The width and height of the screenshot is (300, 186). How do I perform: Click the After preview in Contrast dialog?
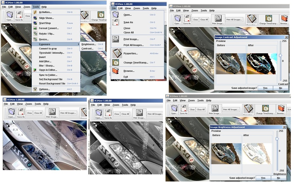coord(262,64)
